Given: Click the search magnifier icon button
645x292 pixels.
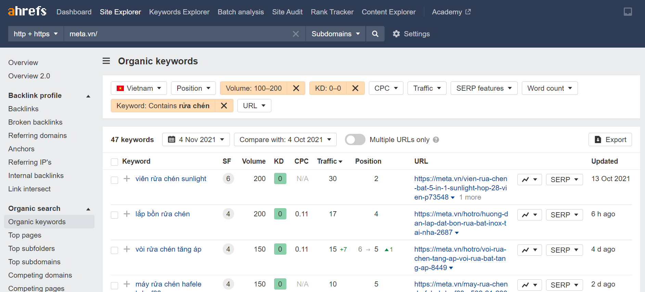Looking at the screenshot, I should pos(375,34).
